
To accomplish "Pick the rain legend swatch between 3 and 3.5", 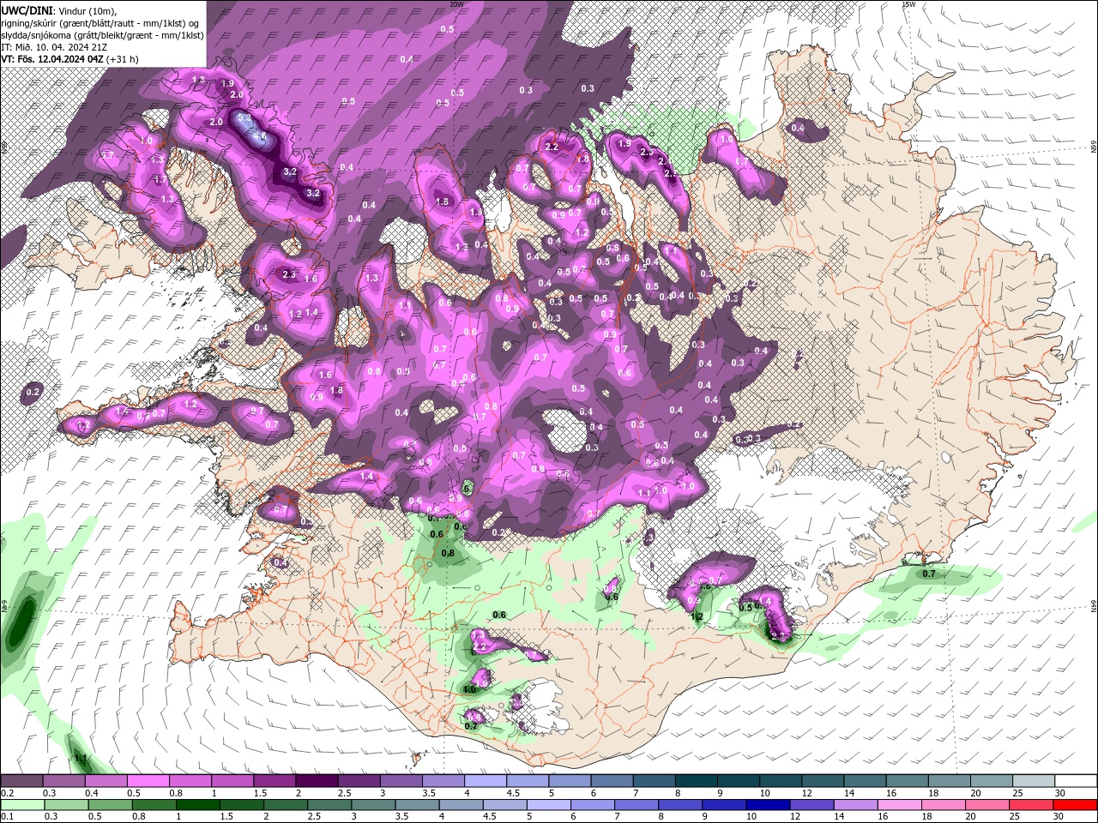I will 375,805.
